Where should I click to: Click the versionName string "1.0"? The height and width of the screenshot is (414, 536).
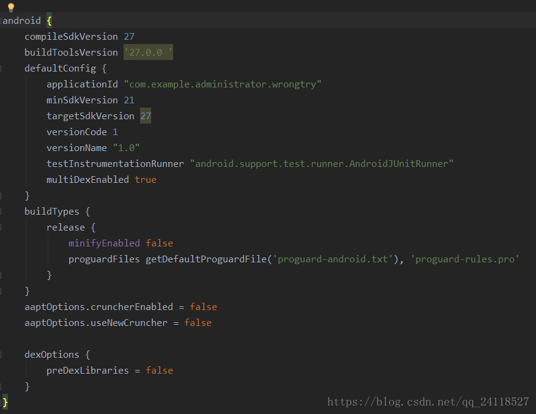[x=126, y=148]
